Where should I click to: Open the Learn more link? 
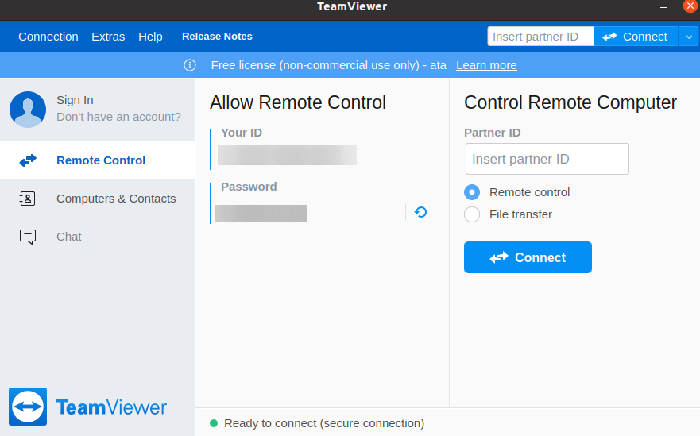coord(486,65)
